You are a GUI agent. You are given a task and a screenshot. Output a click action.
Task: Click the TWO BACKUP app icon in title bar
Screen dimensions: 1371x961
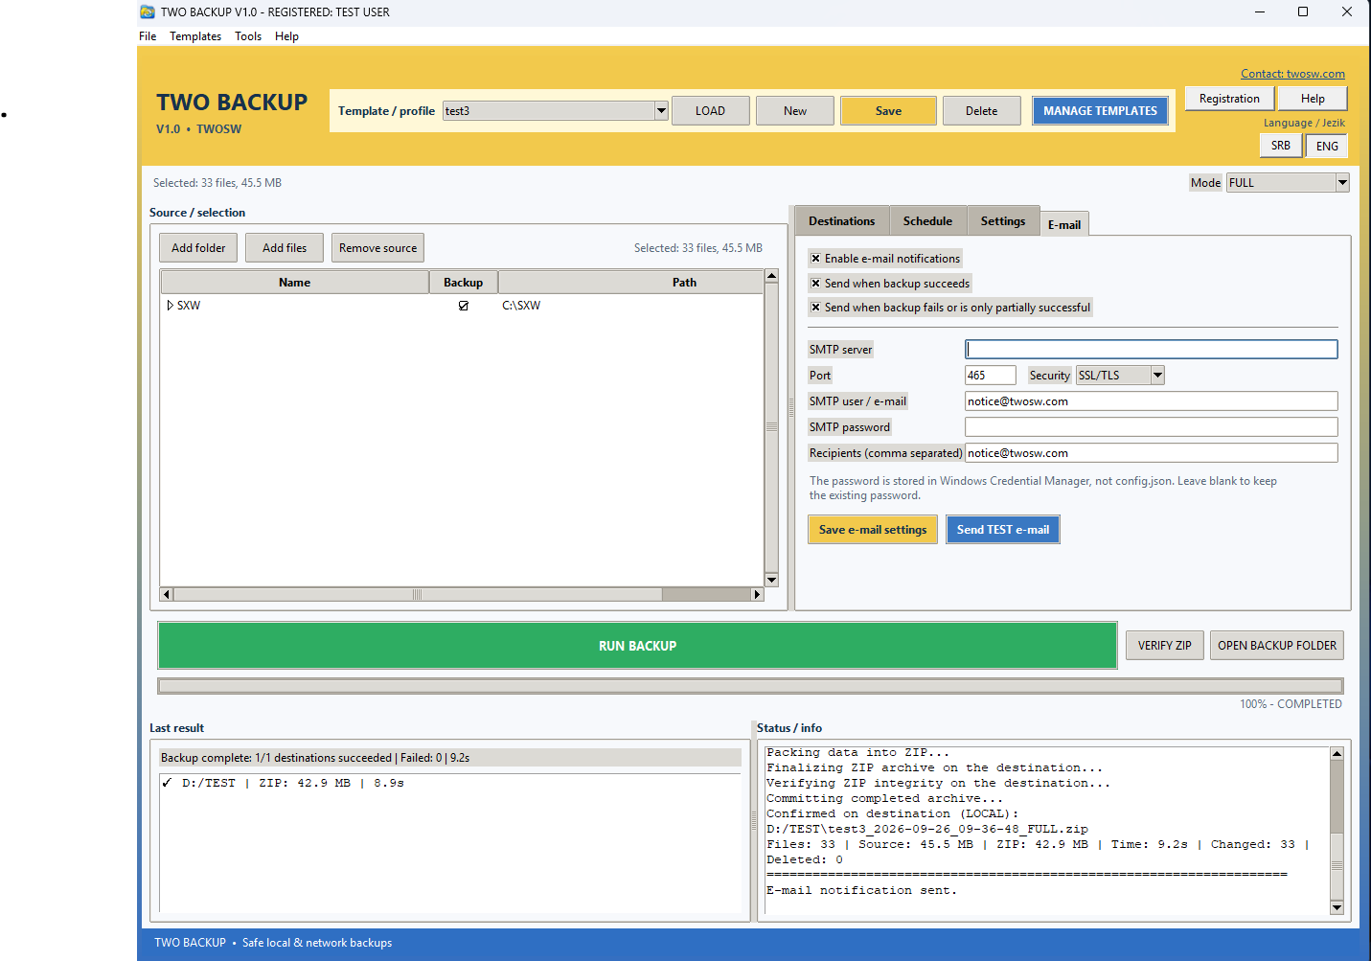tap(148, 11)
